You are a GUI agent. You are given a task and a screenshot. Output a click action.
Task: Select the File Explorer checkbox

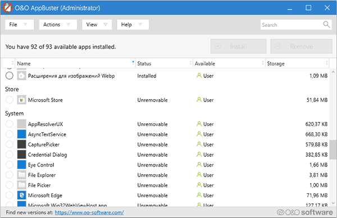pyautogui.click(x=9, y=175)
